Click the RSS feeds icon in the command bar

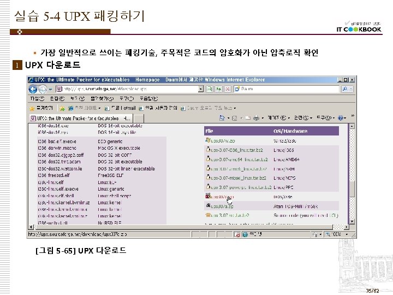(234, 118)
